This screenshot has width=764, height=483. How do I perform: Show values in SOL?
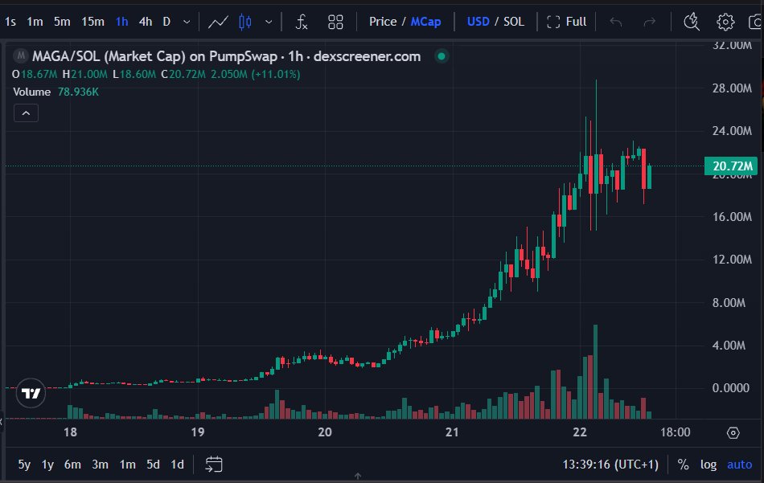(x=514, y=22)
